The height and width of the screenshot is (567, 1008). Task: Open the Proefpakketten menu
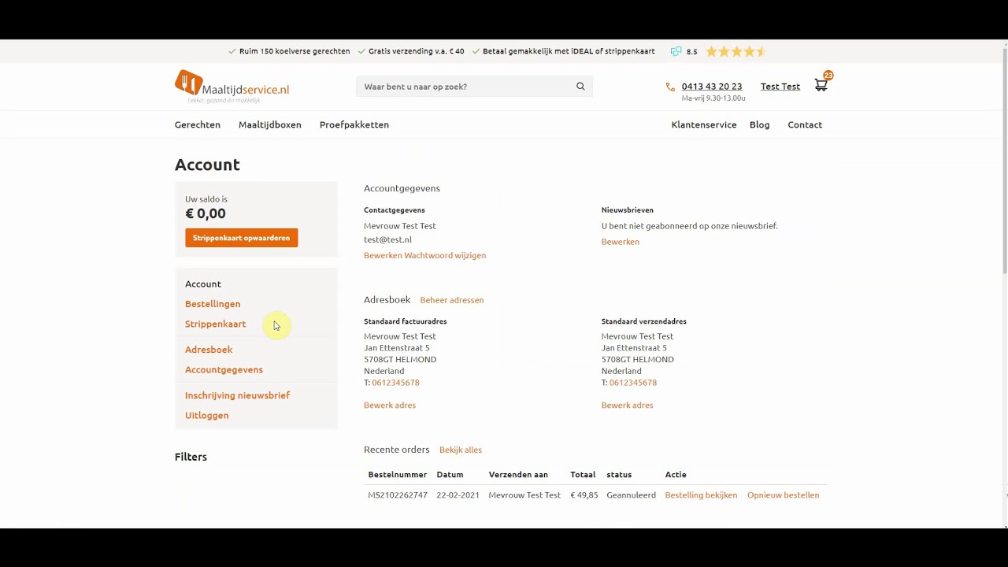point(354,124)
